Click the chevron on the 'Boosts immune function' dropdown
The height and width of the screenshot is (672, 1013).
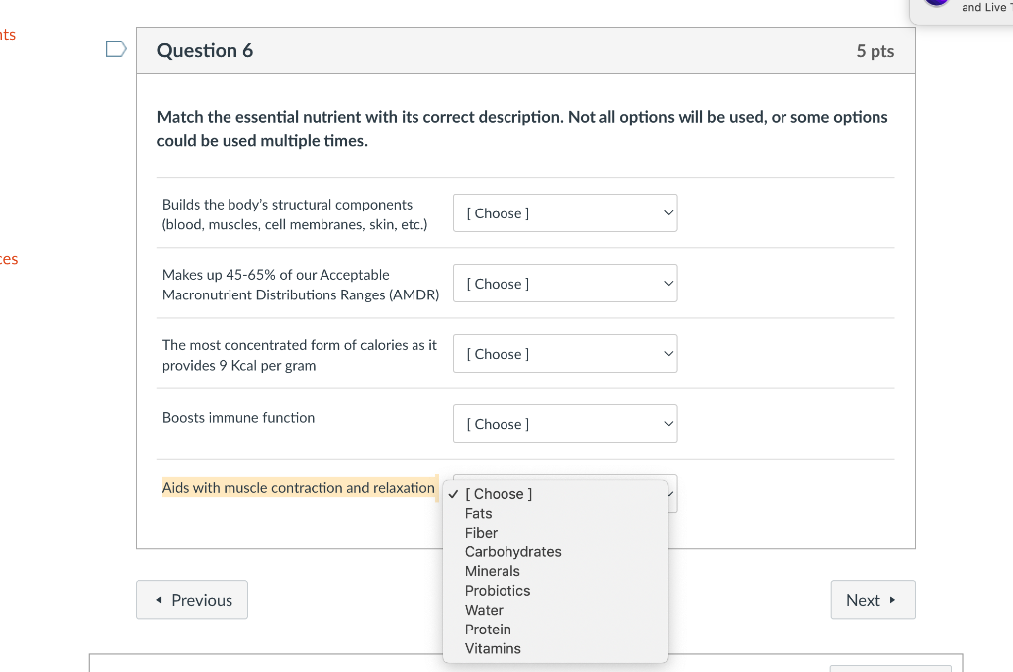click(668, 424)
